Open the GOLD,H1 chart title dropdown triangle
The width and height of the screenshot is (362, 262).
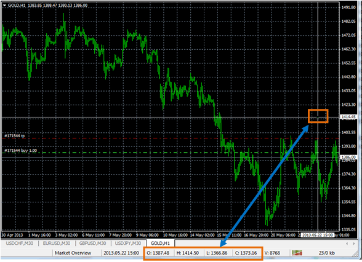click(4, 6)
